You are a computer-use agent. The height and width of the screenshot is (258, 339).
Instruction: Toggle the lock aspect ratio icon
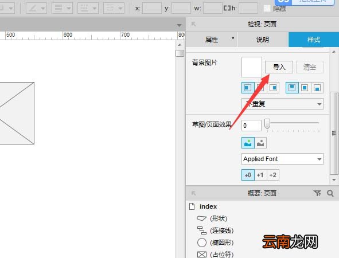click(227, 8)
